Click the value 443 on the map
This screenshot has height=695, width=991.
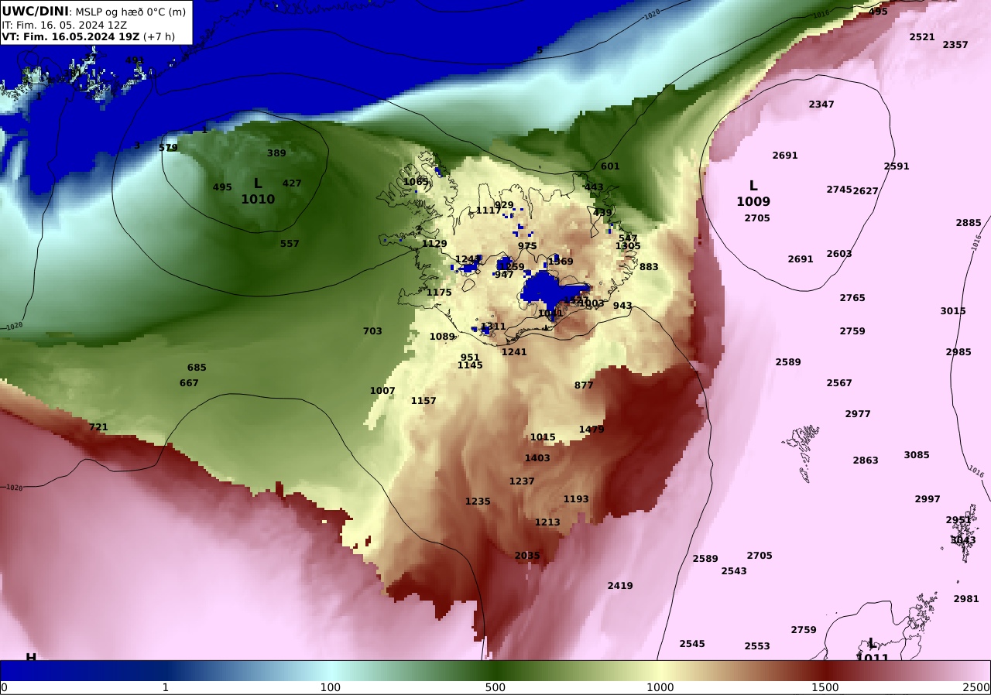[594, 187]
